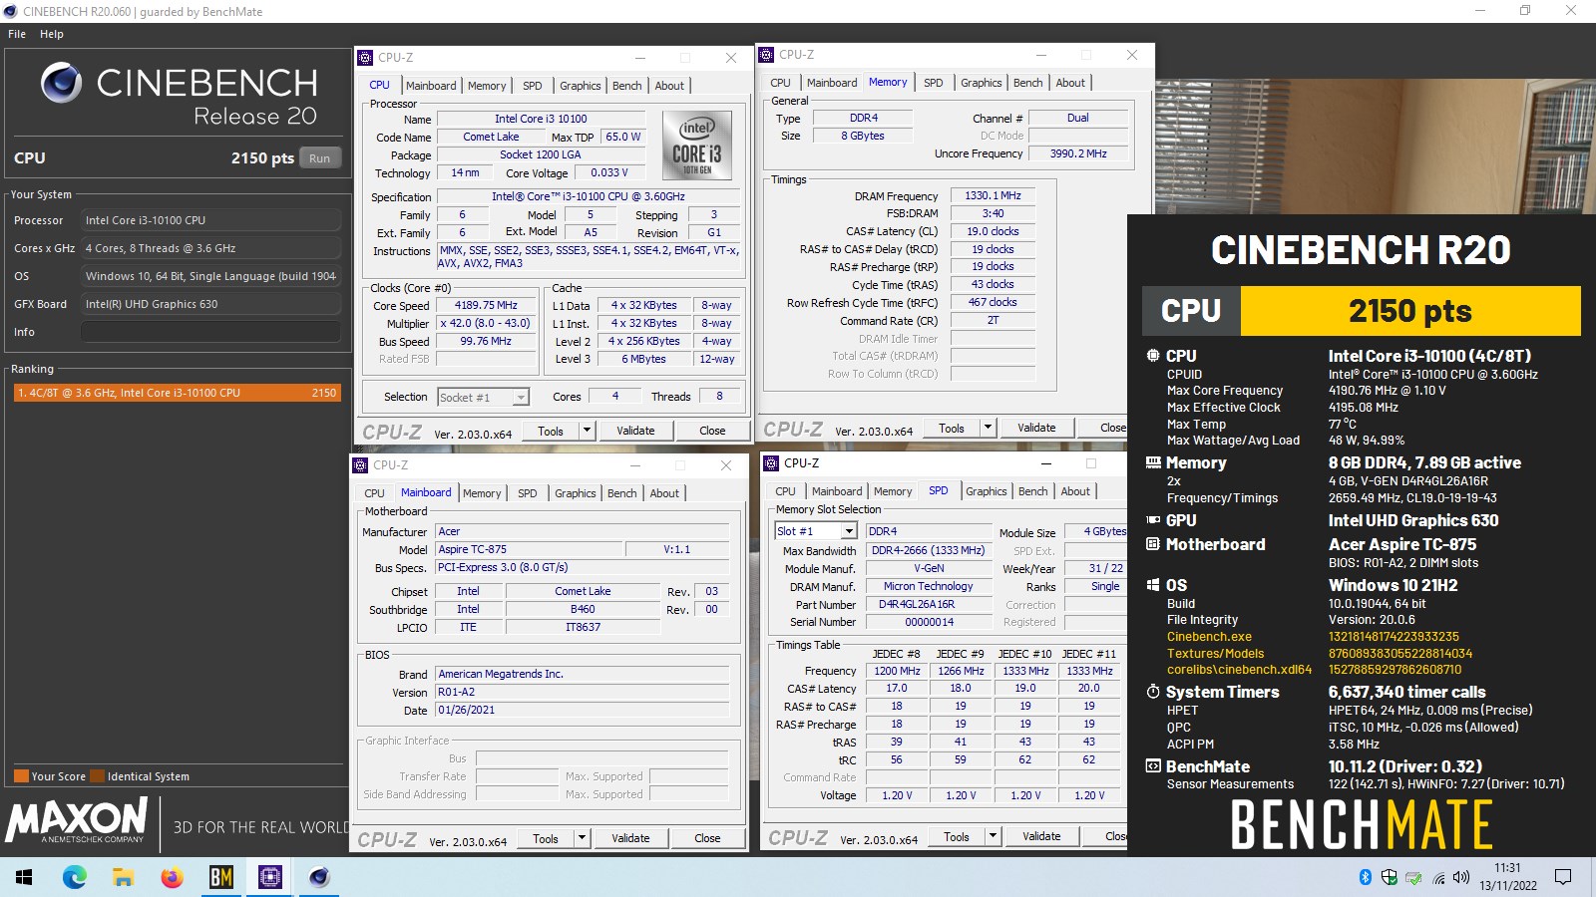Click Validate in CPU-Z Memory window
Viewport: 1596px width, 897px height.
pos(1036,428)
